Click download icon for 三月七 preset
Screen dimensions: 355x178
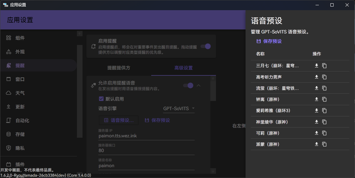317,66
